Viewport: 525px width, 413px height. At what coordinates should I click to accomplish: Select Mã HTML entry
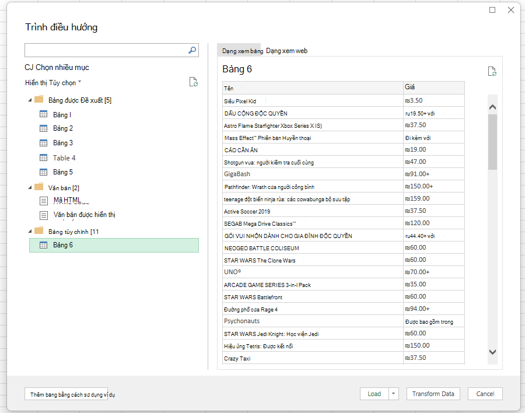(x=67, y=200)
